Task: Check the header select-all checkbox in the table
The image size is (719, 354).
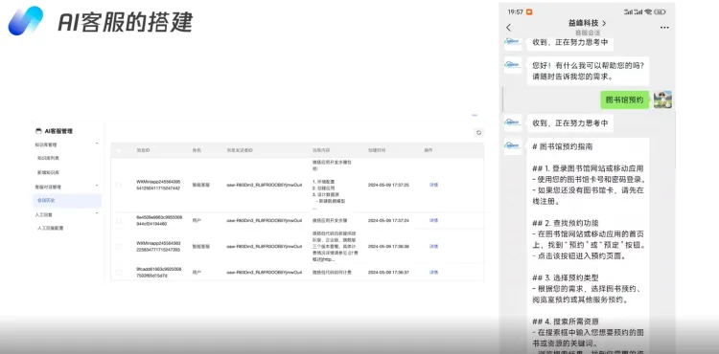Action: point(118,150)
